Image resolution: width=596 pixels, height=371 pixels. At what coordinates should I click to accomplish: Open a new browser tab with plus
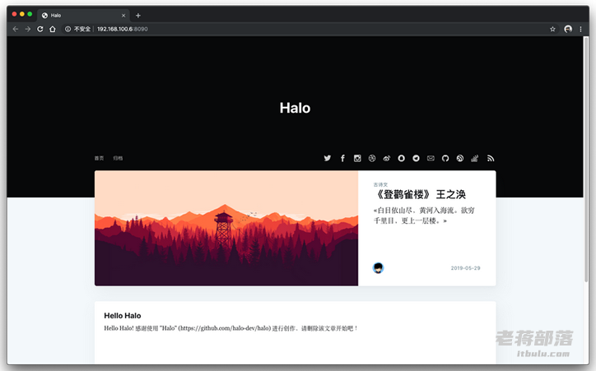point(138,16)
